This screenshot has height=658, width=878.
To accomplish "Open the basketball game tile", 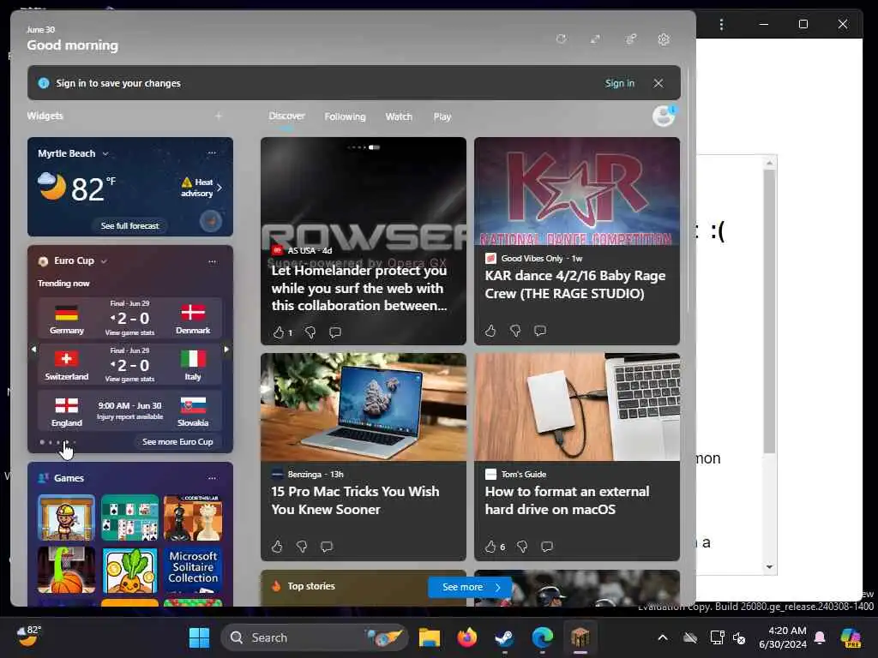I will point(66,570).
